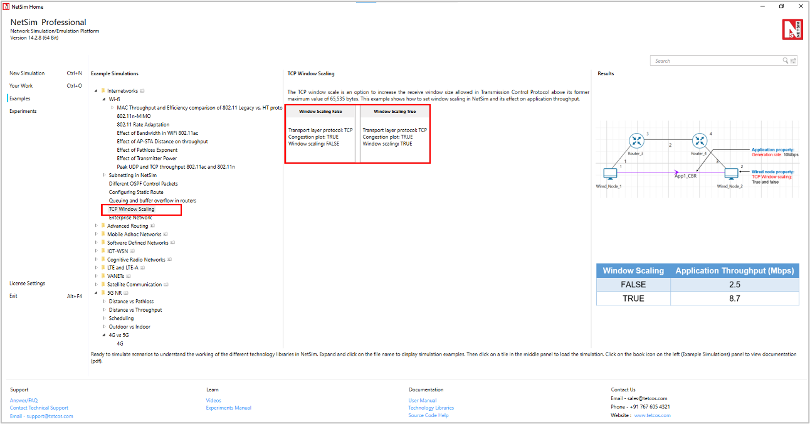The height and width of the screenshot is (424, 810).
Task: Open the documentation icon next to VANETs
Action: [129, 276]
